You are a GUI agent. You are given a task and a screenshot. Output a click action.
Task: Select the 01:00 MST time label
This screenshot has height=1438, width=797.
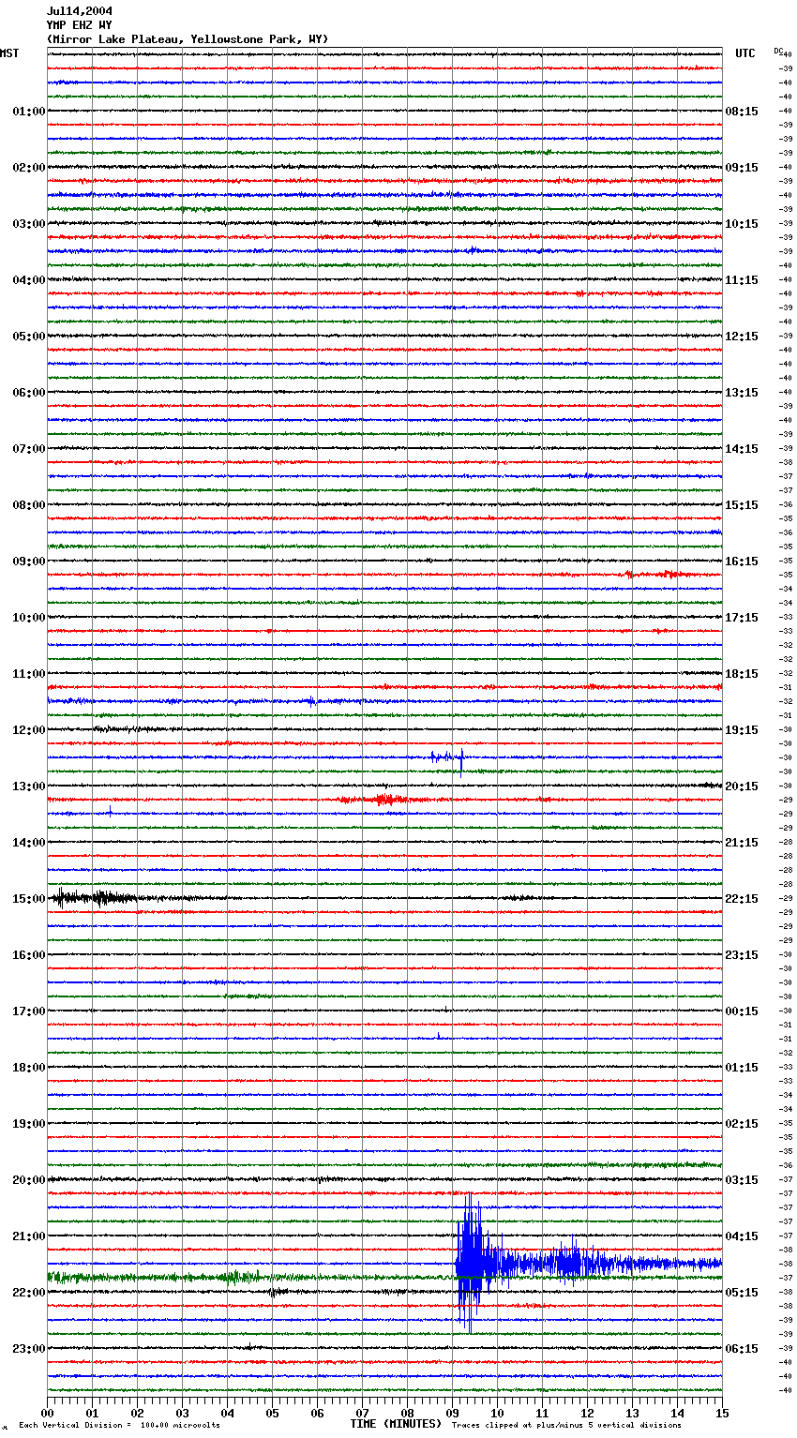pyautogui.click(x=29, y=112)
